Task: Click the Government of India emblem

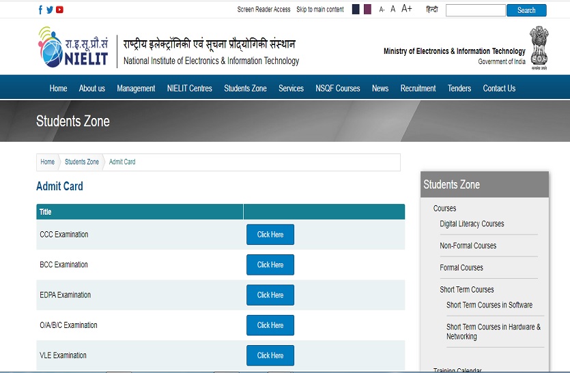Action: tap(539, 48)
